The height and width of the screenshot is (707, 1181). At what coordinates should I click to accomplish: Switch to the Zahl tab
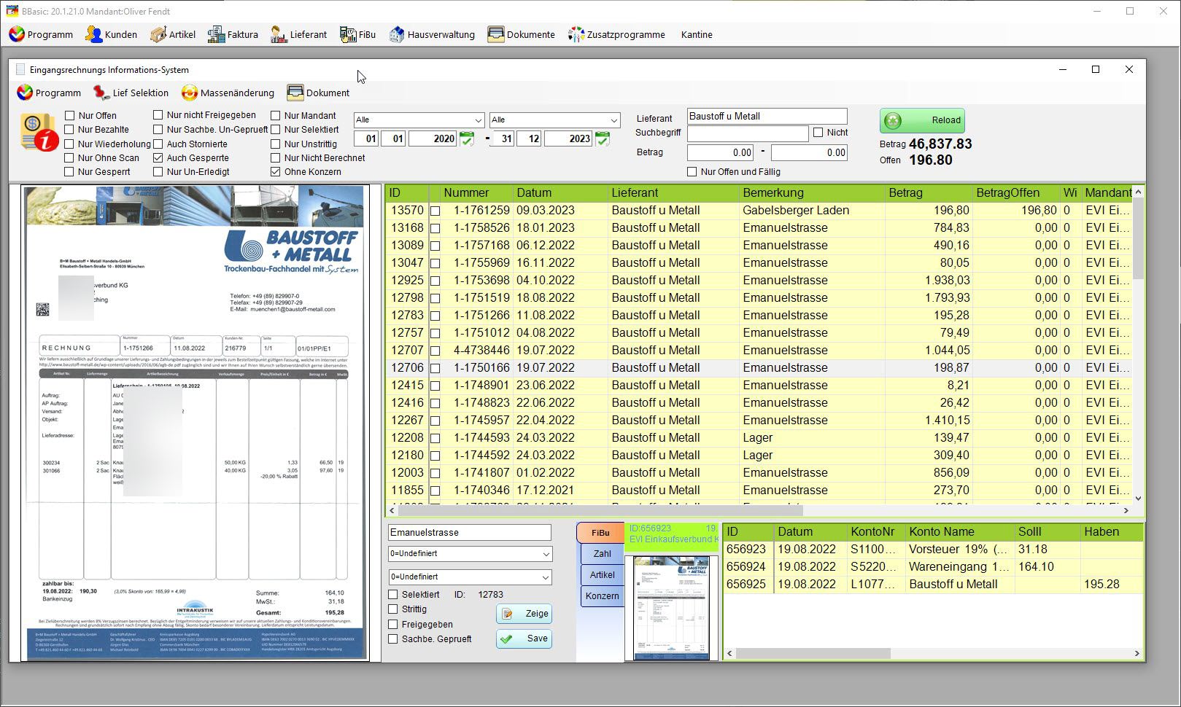click(602, 554)
